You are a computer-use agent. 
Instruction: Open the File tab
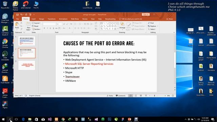tap(18, 19)
